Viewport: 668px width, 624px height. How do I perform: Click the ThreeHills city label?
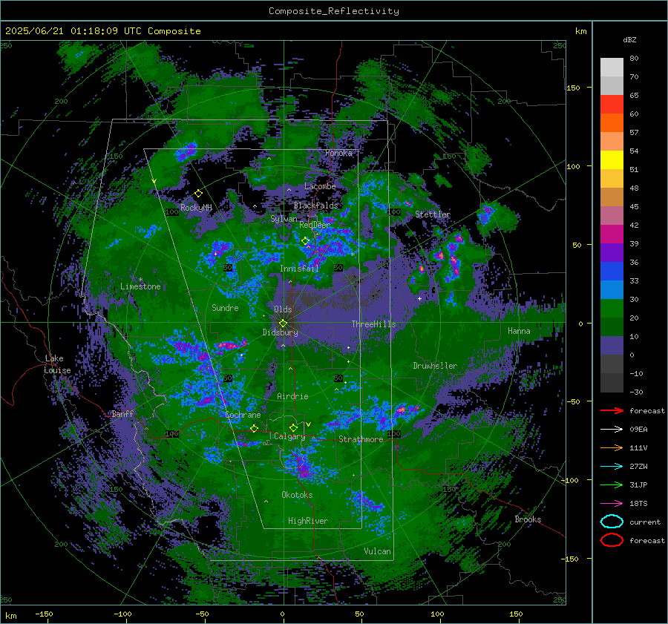pos(373,324)
